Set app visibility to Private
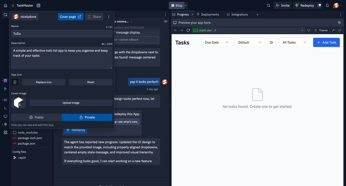This screenshot has height=186, width=346. [87, 117]
